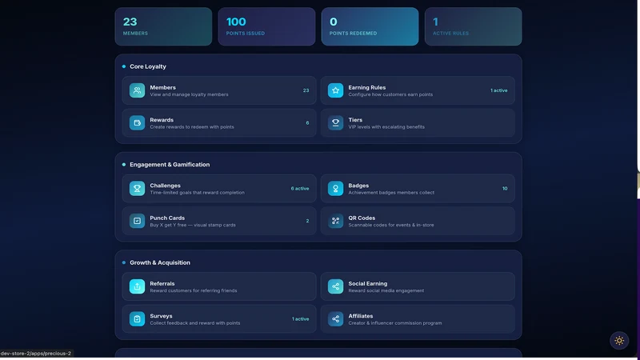Open Social Earning title

[368, 284]
